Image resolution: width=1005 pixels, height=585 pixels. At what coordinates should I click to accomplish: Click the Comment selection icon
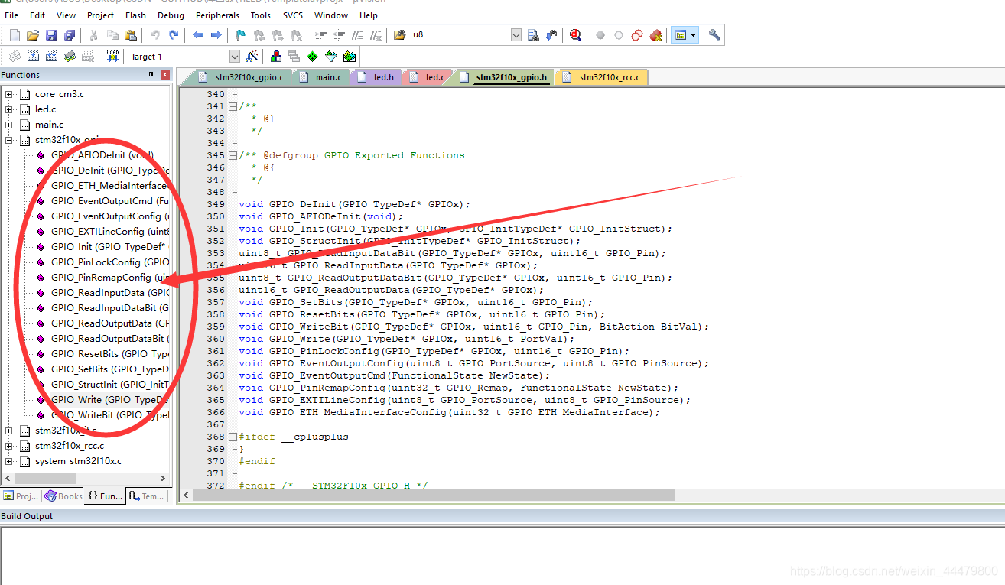pyautogui.click(x=357, y=35)
